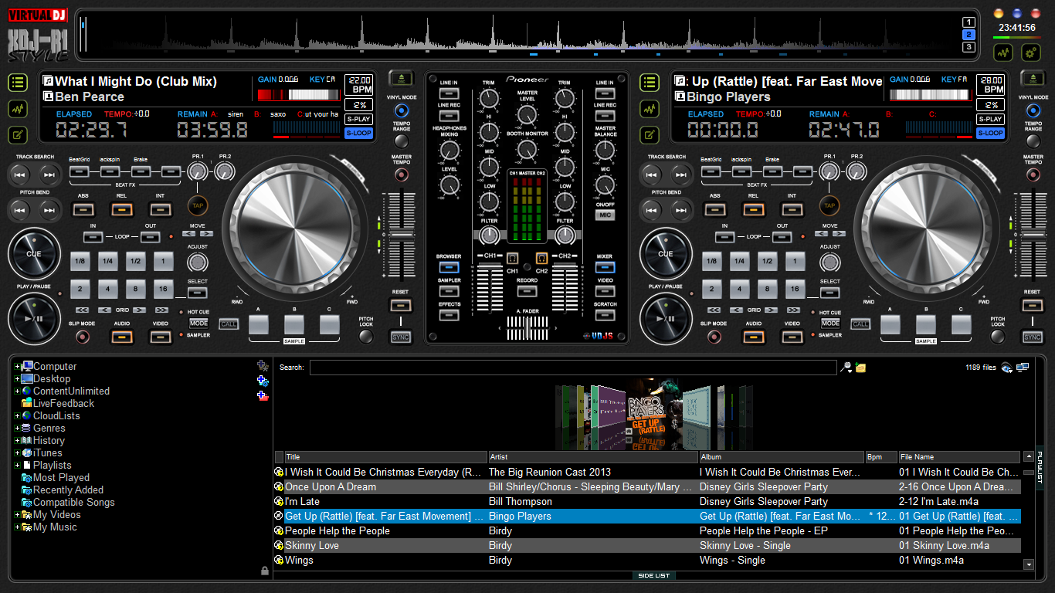Click add virtual folder icon in browser
The height and width of the screenshot is (593, 1055).
(263, 381)
